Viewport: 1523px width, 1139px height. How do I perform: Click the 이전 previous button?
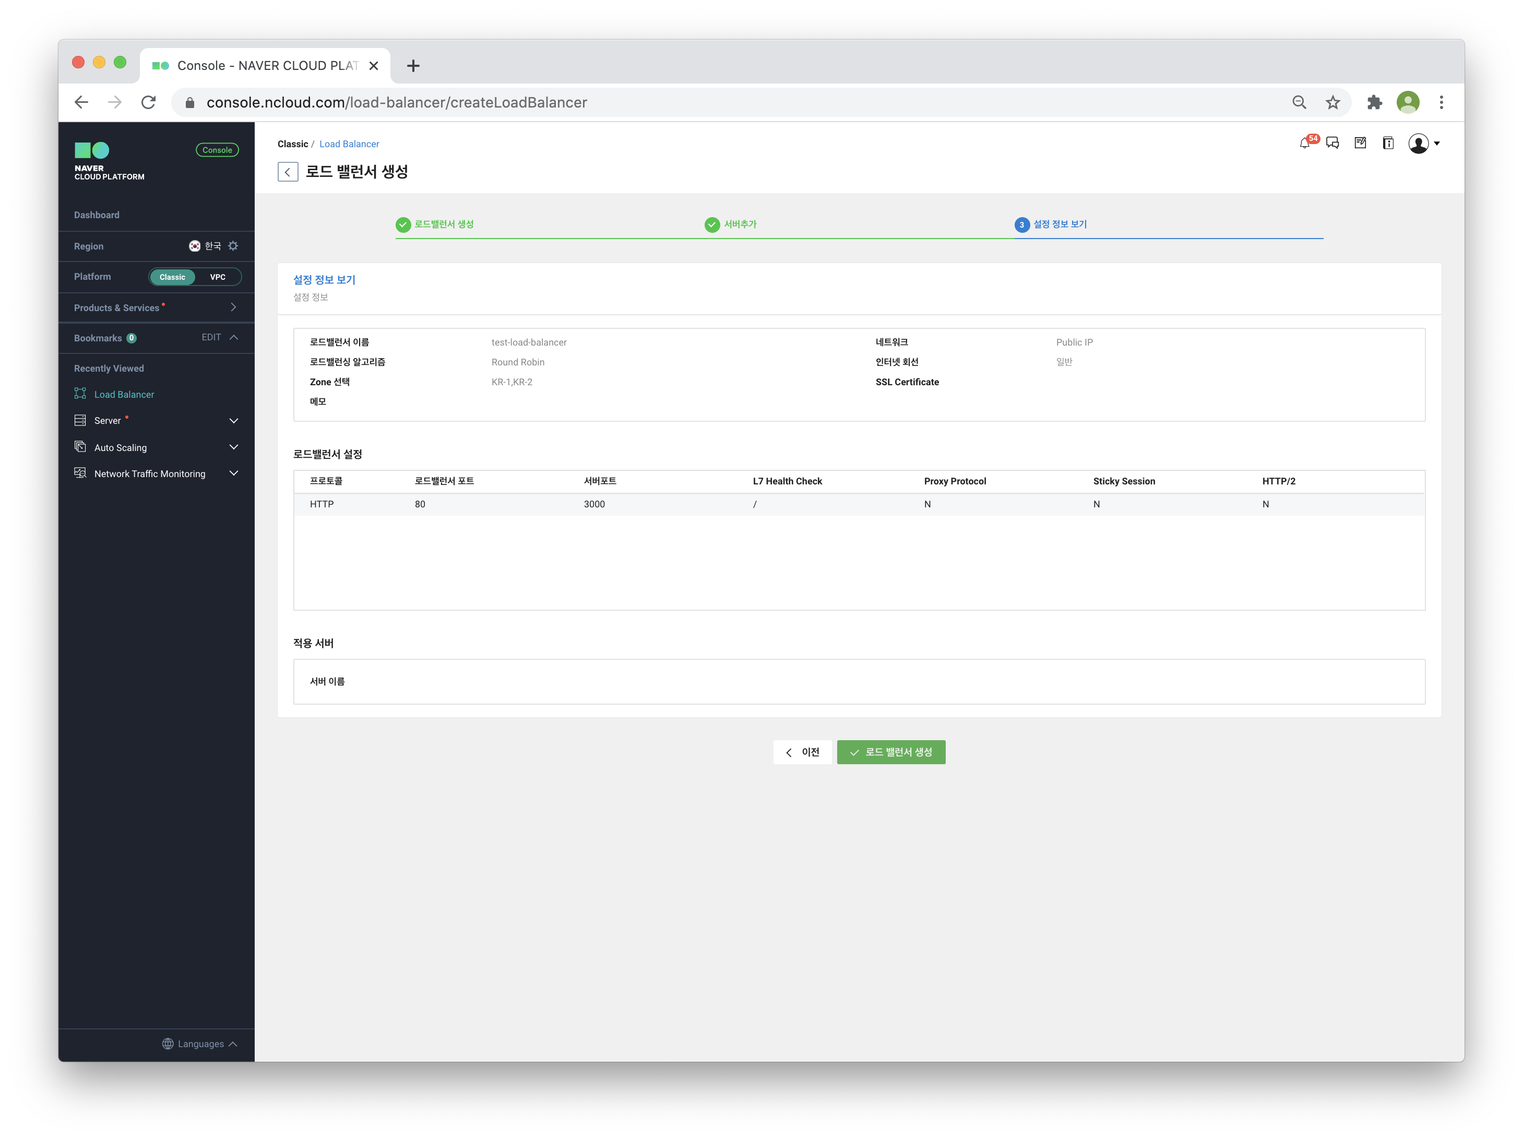pos(802,752)
